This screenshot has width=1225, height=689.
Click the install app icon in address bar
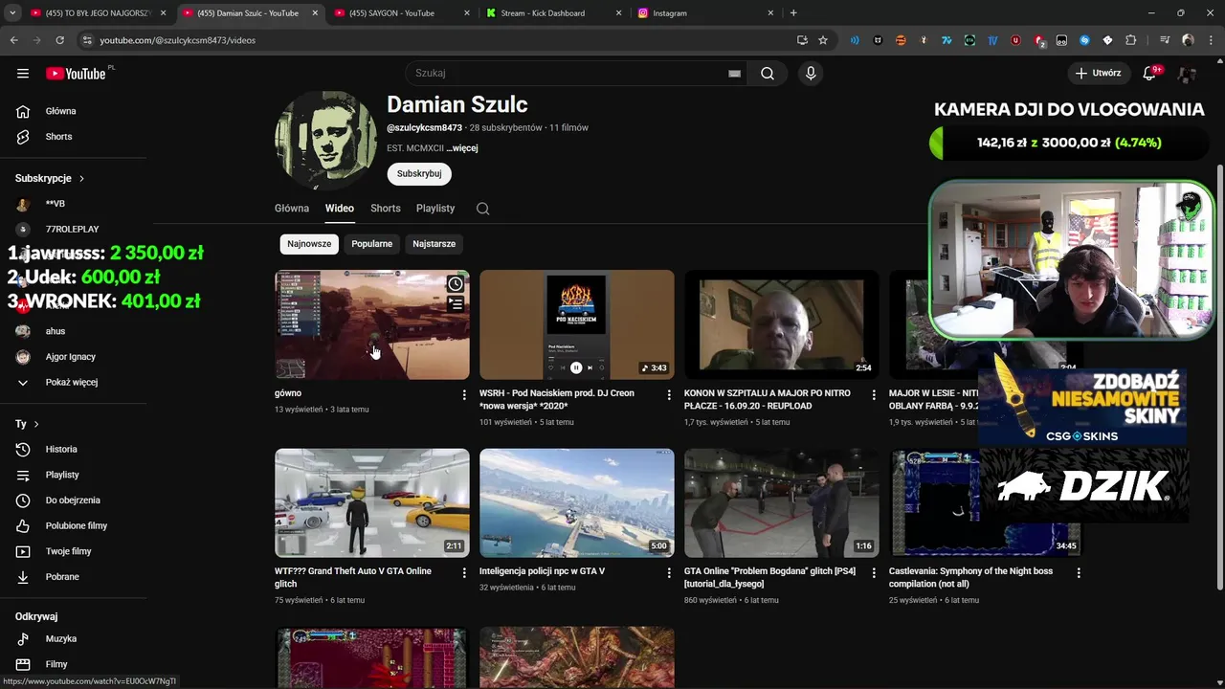(x=802, y=40)
